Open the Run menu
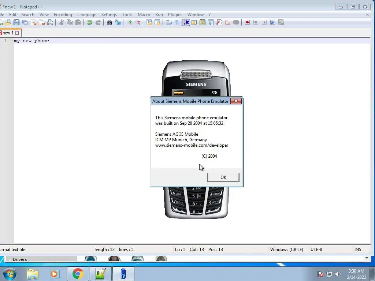The image size is (375, 281). (x=159, y=15)
